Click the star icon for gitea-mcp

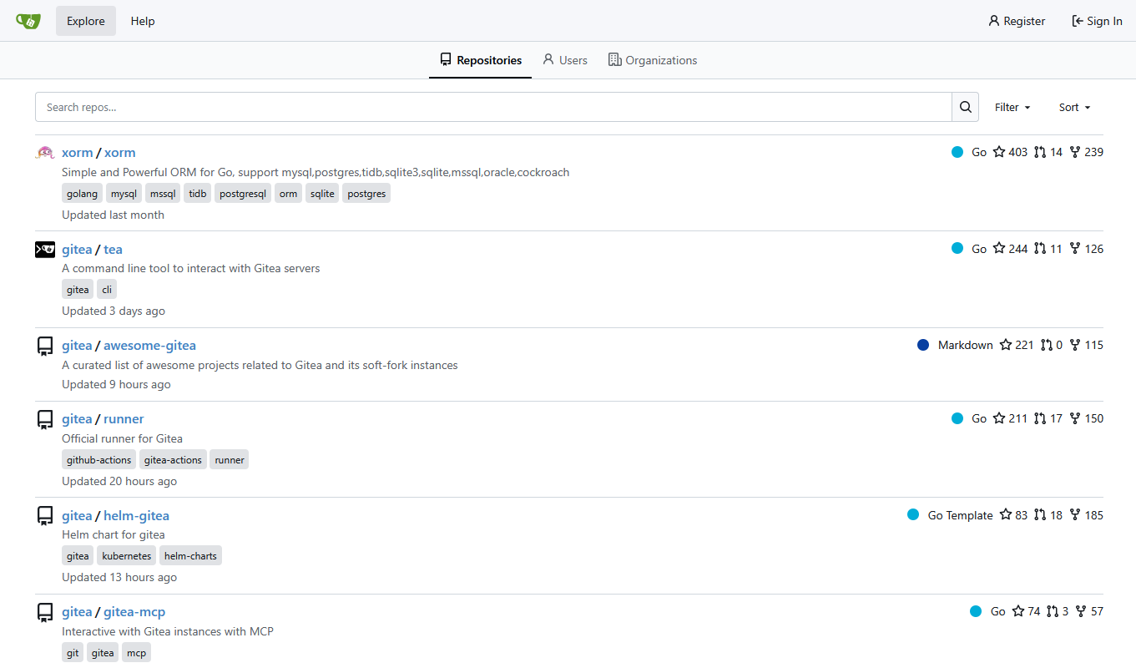(x=1018, y=611)
